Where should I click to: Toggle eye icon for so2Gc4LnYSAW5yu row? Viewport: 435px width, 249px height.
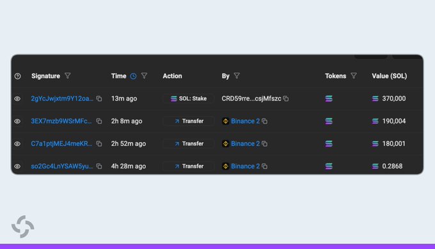point(17,166)
